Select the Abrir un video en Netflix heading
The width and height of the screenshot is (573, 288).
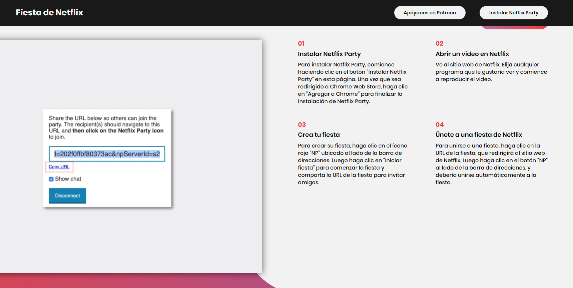tap(472, 54)
